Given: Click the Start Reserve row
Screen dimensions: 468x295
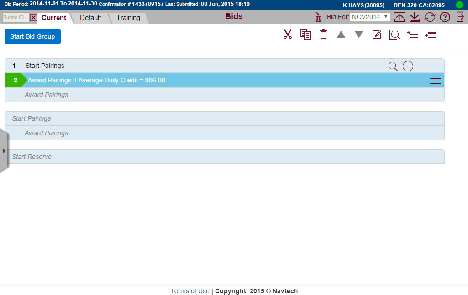Looking at the screenshot, I should (x=225, y=157).
